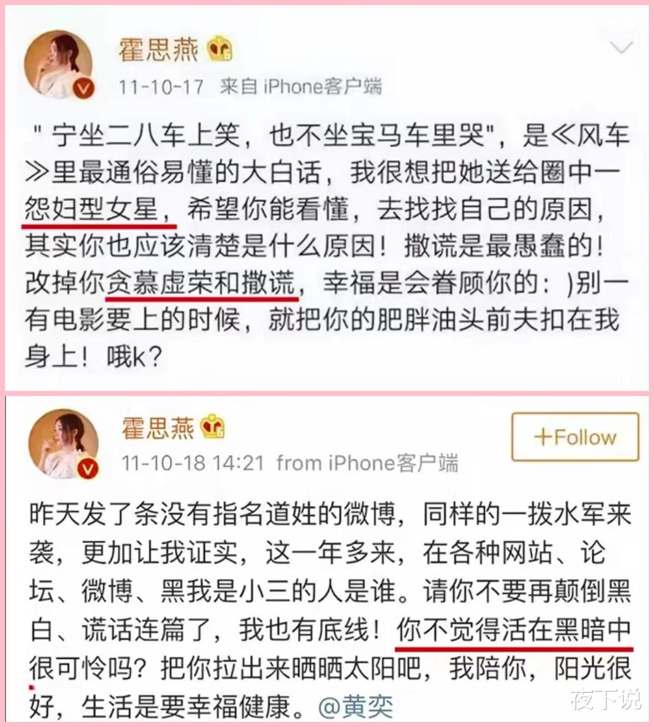The width and height of the screenshot is (654, 727).
Task: Click the crown badge in second post
Action: pyautogui.click(x=212, y=426)
